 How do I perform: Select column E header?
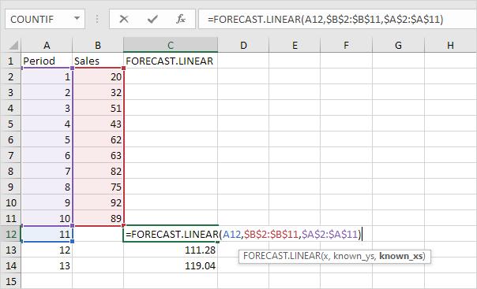coord(295,45)
